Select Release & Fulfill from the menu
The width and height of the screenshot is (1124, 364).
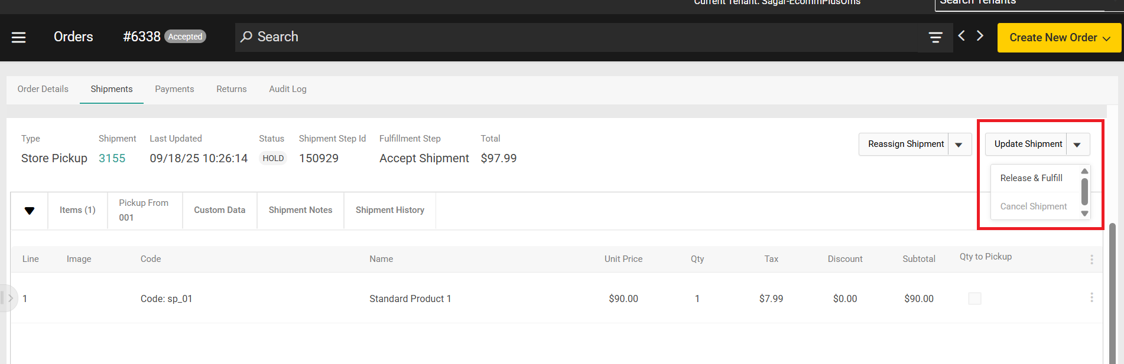(x=1031, y=178)
